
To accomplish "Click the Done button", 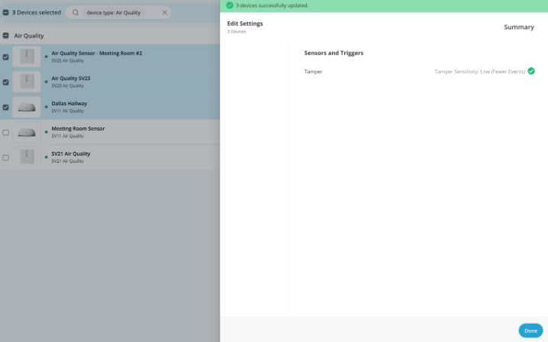I will pyautogui.click(x=530, y=331).
